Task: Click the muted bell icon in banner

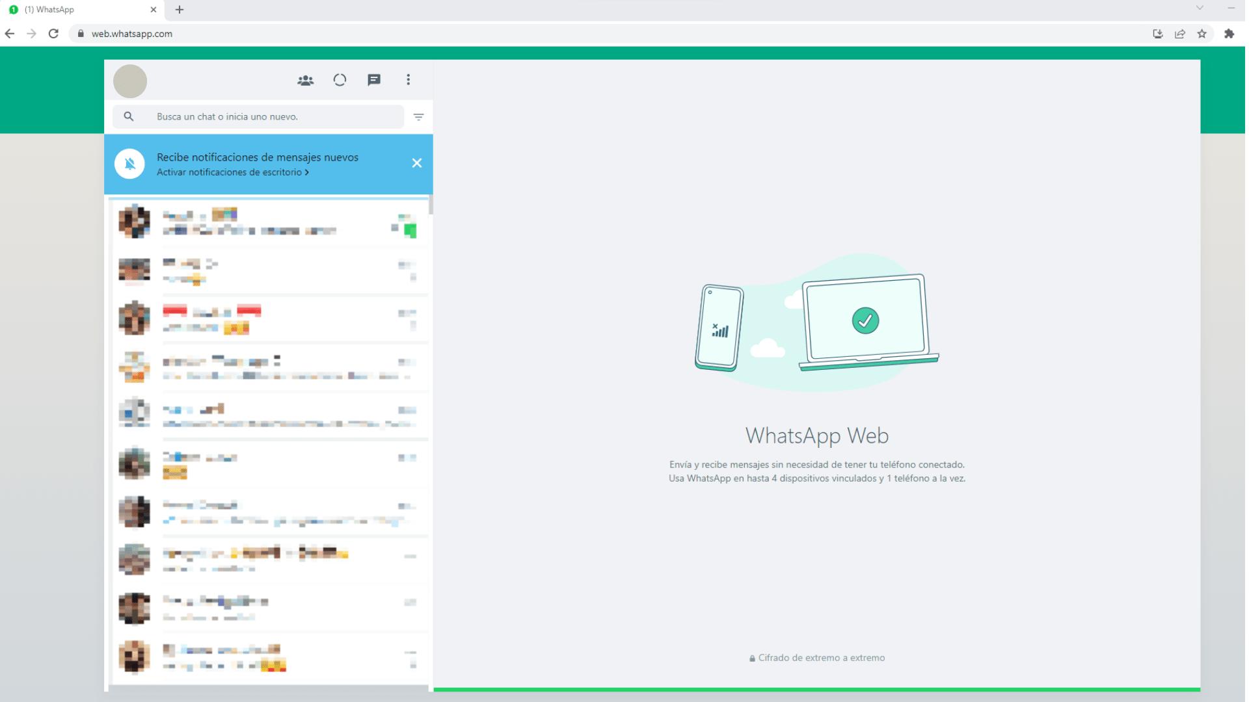Action: click(x=129, y=164)
